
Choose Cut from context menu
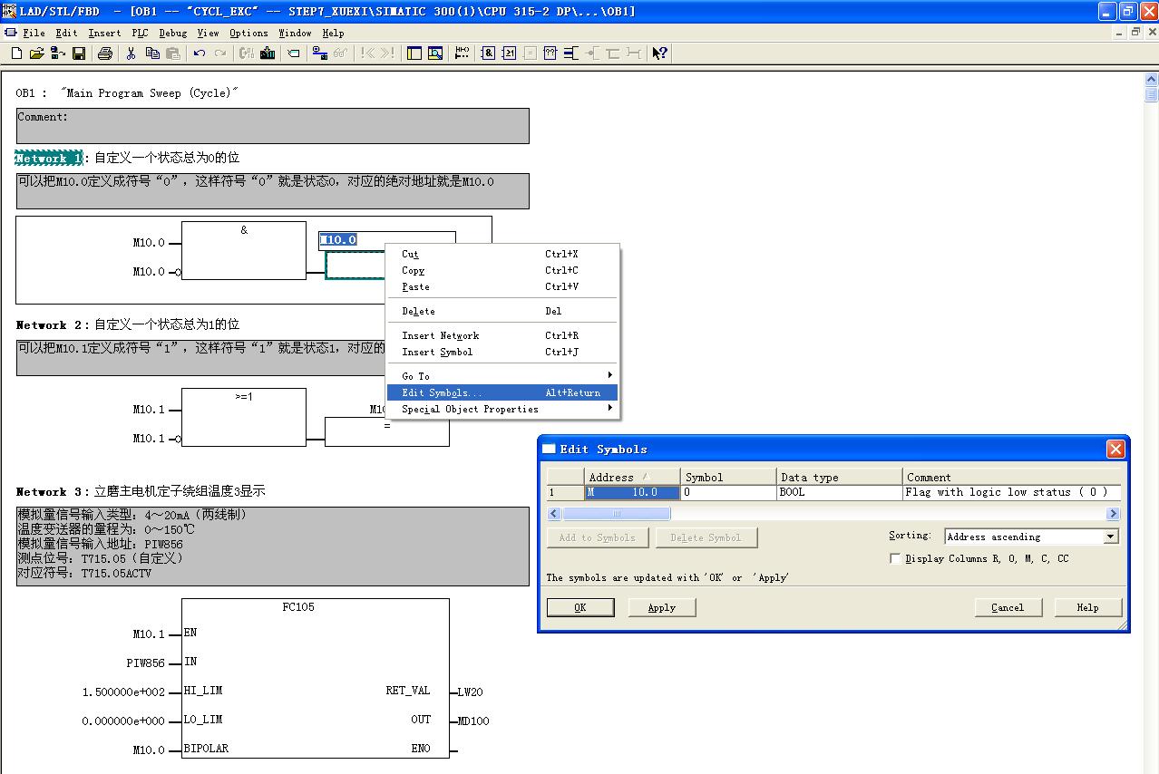click(x=502, y=255)
